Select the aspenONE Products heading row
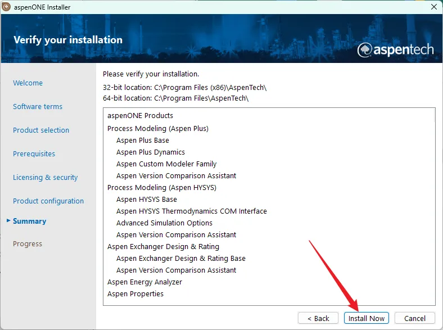The height and width of the screenshot is (330, 443). coord(140,116)
